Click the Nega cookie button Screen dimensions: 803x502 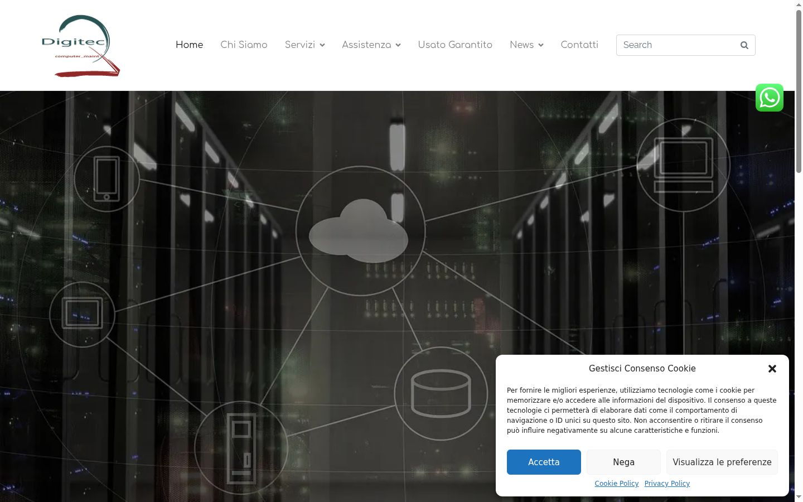[x=623, y=462]
